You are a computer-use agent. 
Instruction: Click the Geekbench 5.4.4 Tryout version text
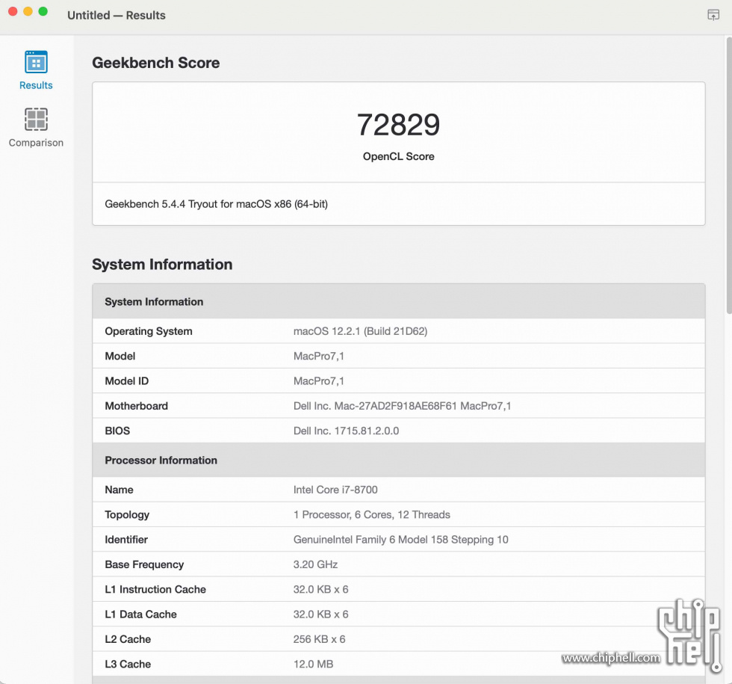click(x=216, y=204)
